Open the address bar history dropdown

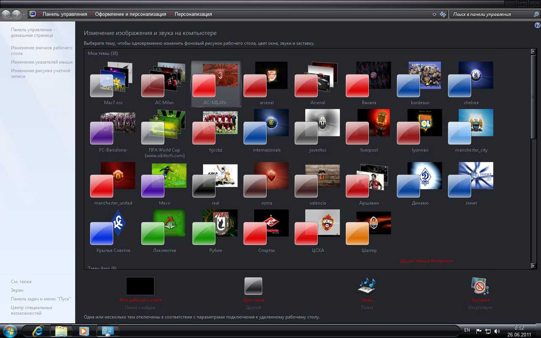click(434, 14)
